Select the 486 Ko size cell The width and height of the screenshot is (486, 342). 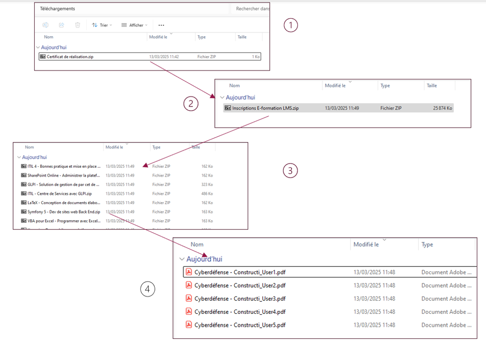(207, 193)
